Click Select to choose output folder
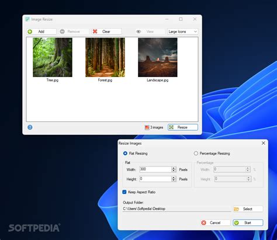Image resolution: width=277 pixels, height=240 pixels. pos(248,209)
